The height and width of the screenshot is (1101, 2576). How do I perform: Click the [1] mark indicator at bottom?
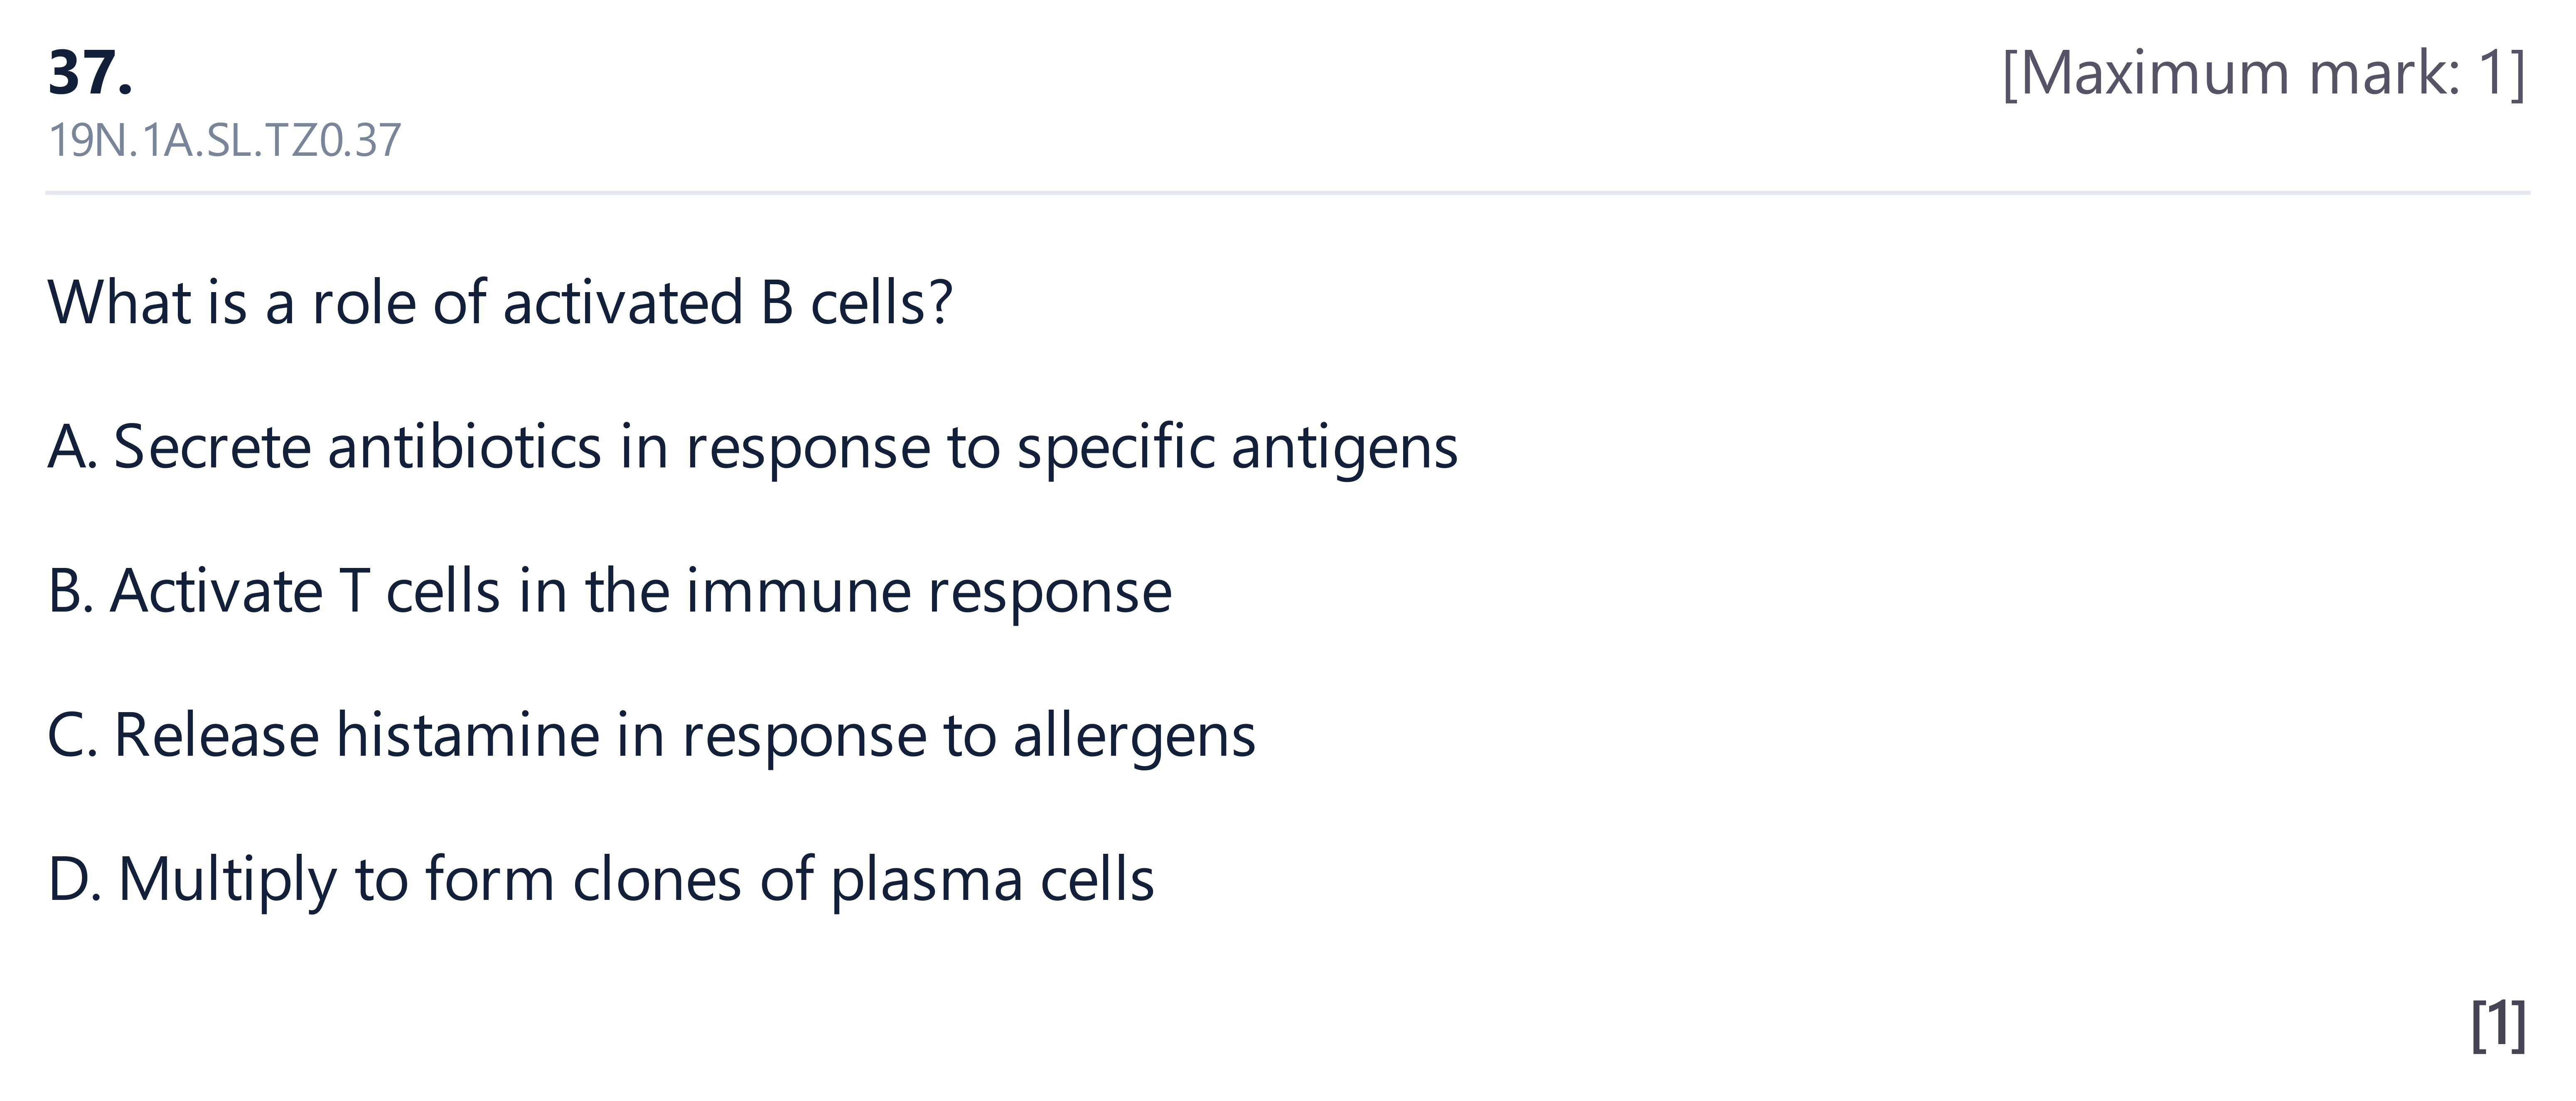[x=2498, y=1025]
